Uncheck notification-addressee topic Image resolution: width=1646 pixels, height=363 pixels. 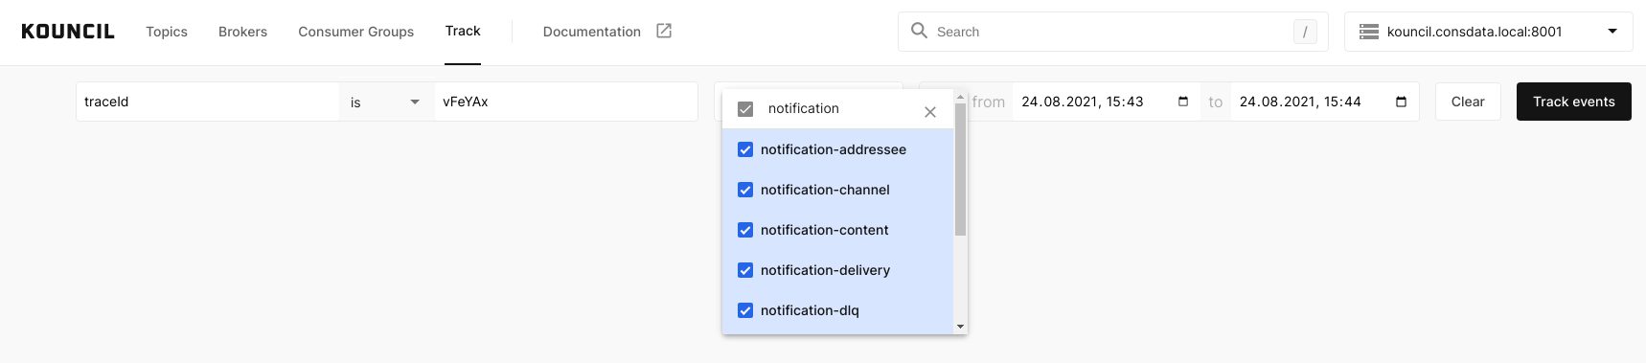pos(745,149)
